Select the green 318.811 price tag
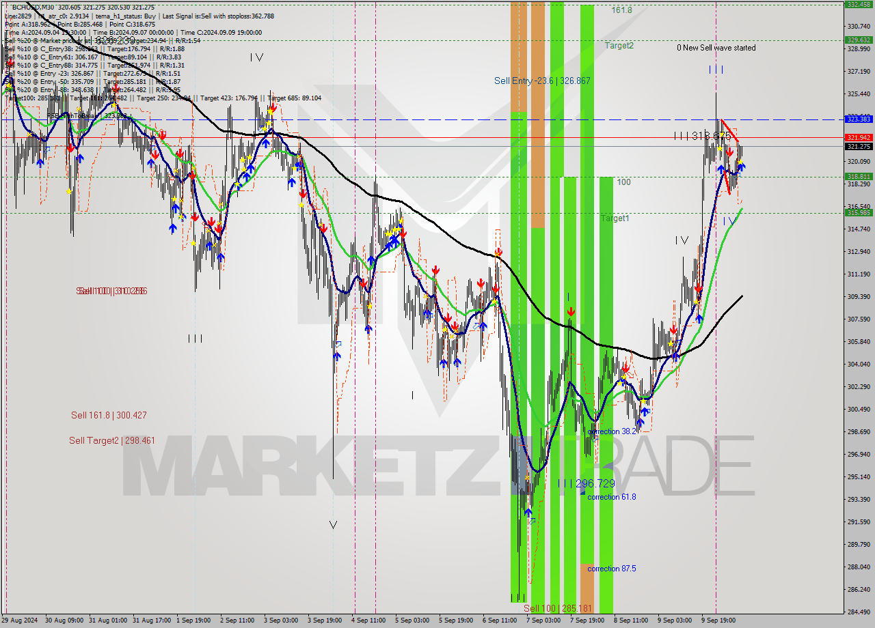Viewport: 875px width, 628px height. coord(858,176)
